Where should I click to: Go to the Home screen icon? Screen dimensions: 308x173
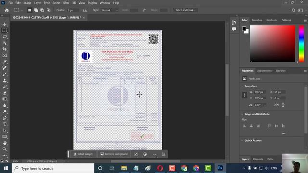(x=7, y=10)
